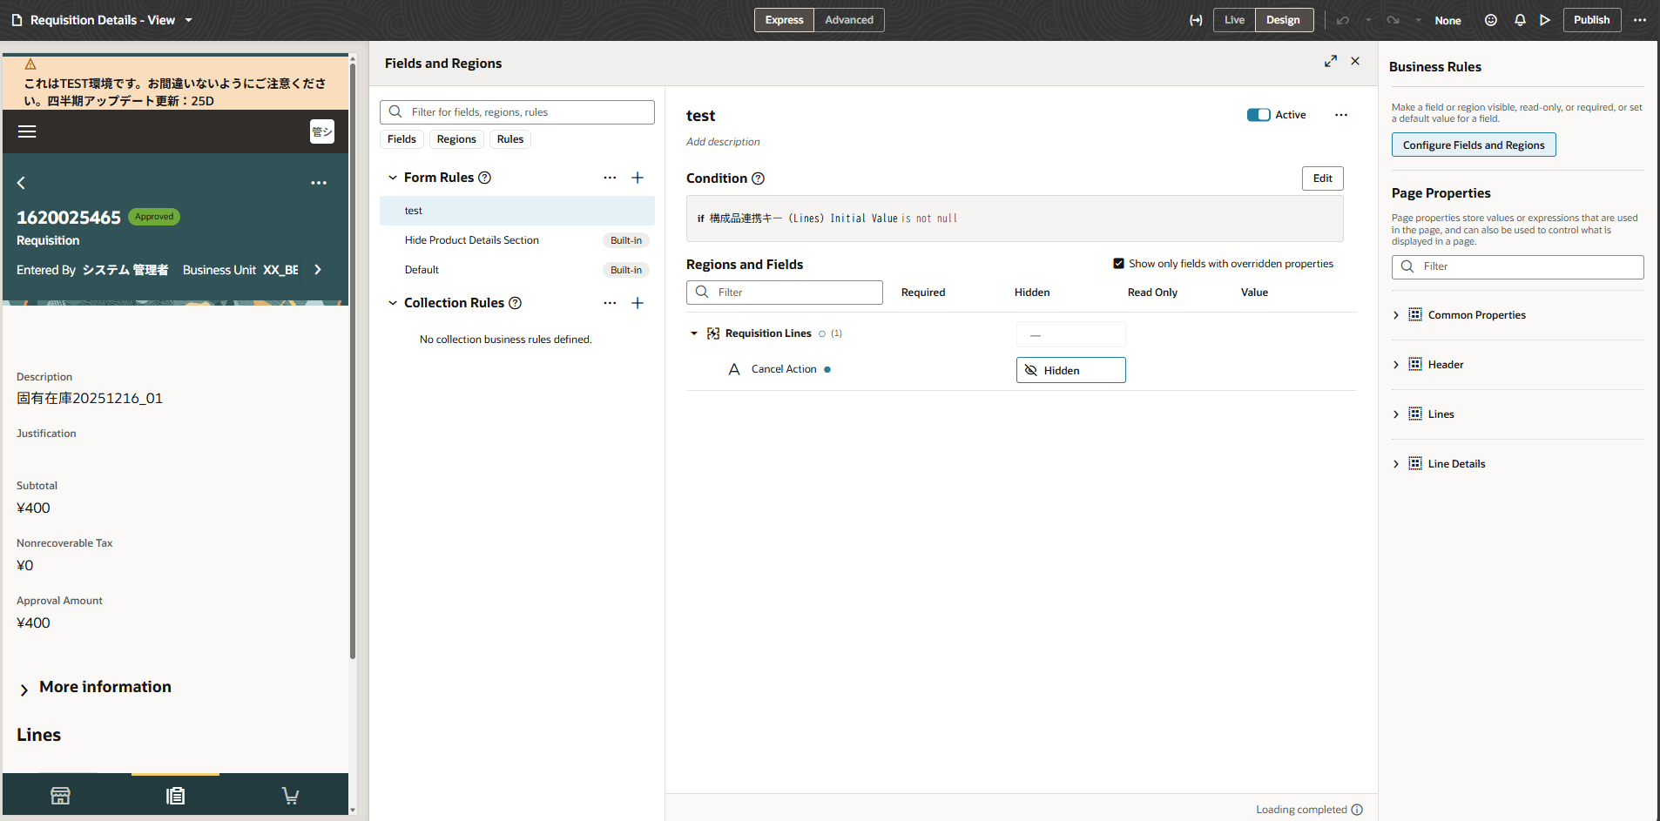Add a new Form Rule with the plus icon

pos(638,178)
